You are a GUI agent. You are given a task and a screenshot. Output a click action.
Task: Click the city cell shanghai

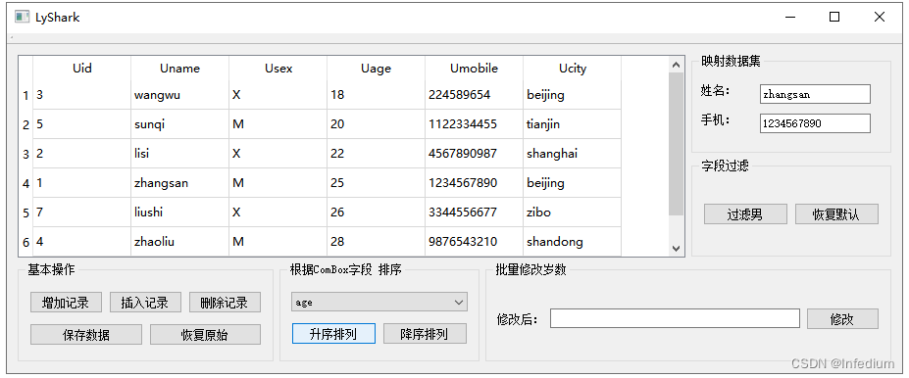click(572, 154)
